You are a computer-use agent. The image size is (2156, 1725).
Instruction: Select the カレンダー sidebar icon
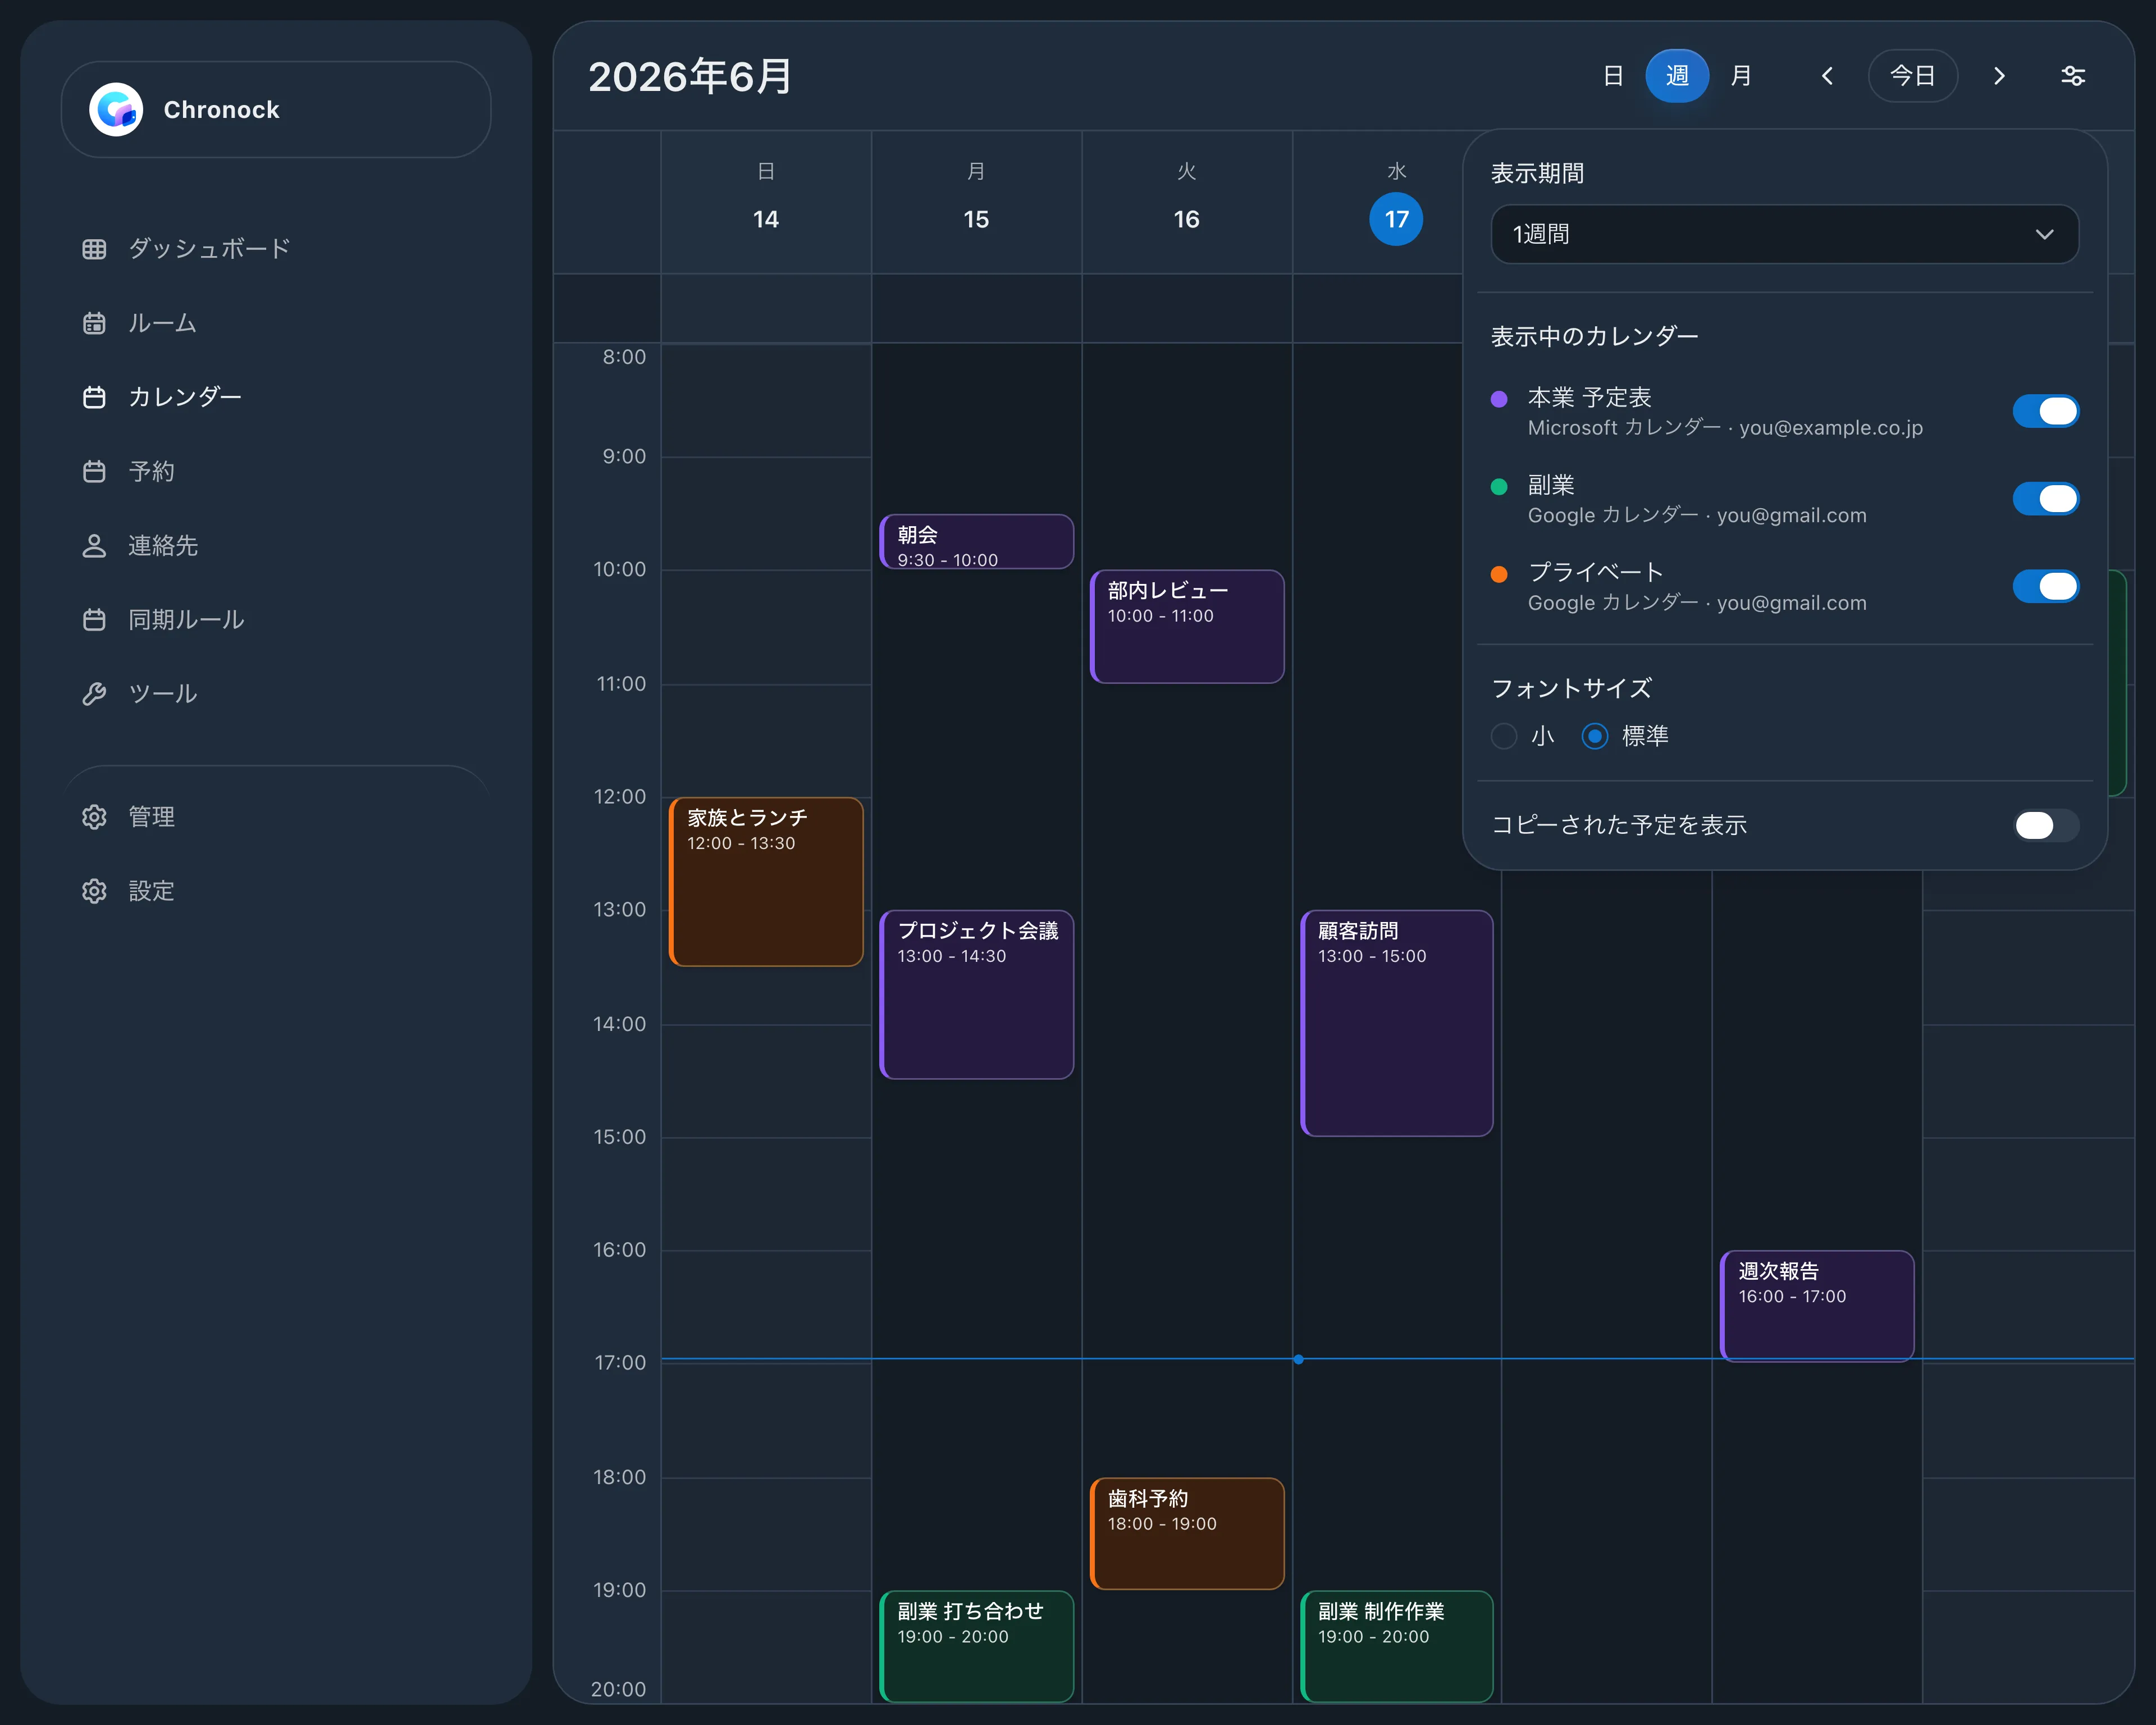coord(94,397)
